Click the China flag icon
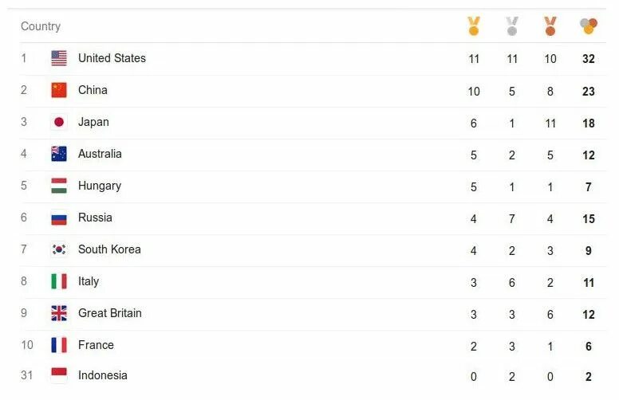The width and height of the screenshot is (619, 400). 59,90
